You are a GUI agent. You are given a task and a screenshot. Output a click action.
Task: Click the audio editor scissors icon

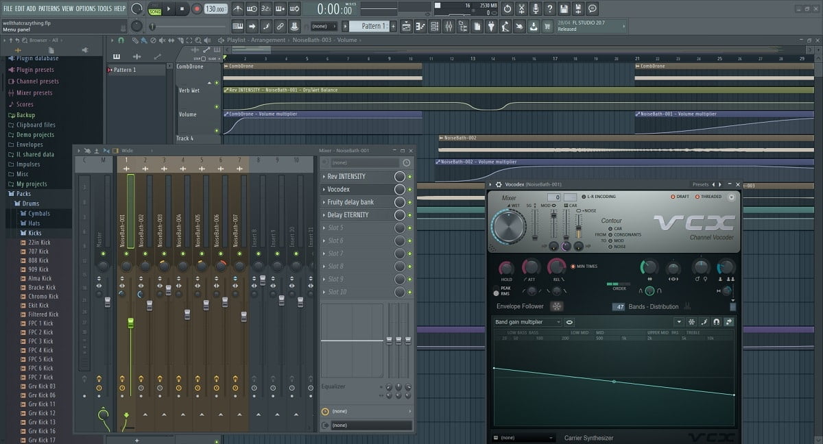(x=521, y=9)
